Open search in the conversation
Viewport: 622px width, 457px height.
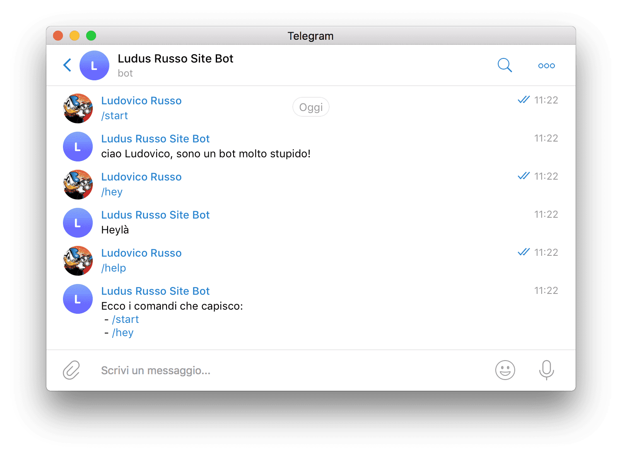coord(504,65)
